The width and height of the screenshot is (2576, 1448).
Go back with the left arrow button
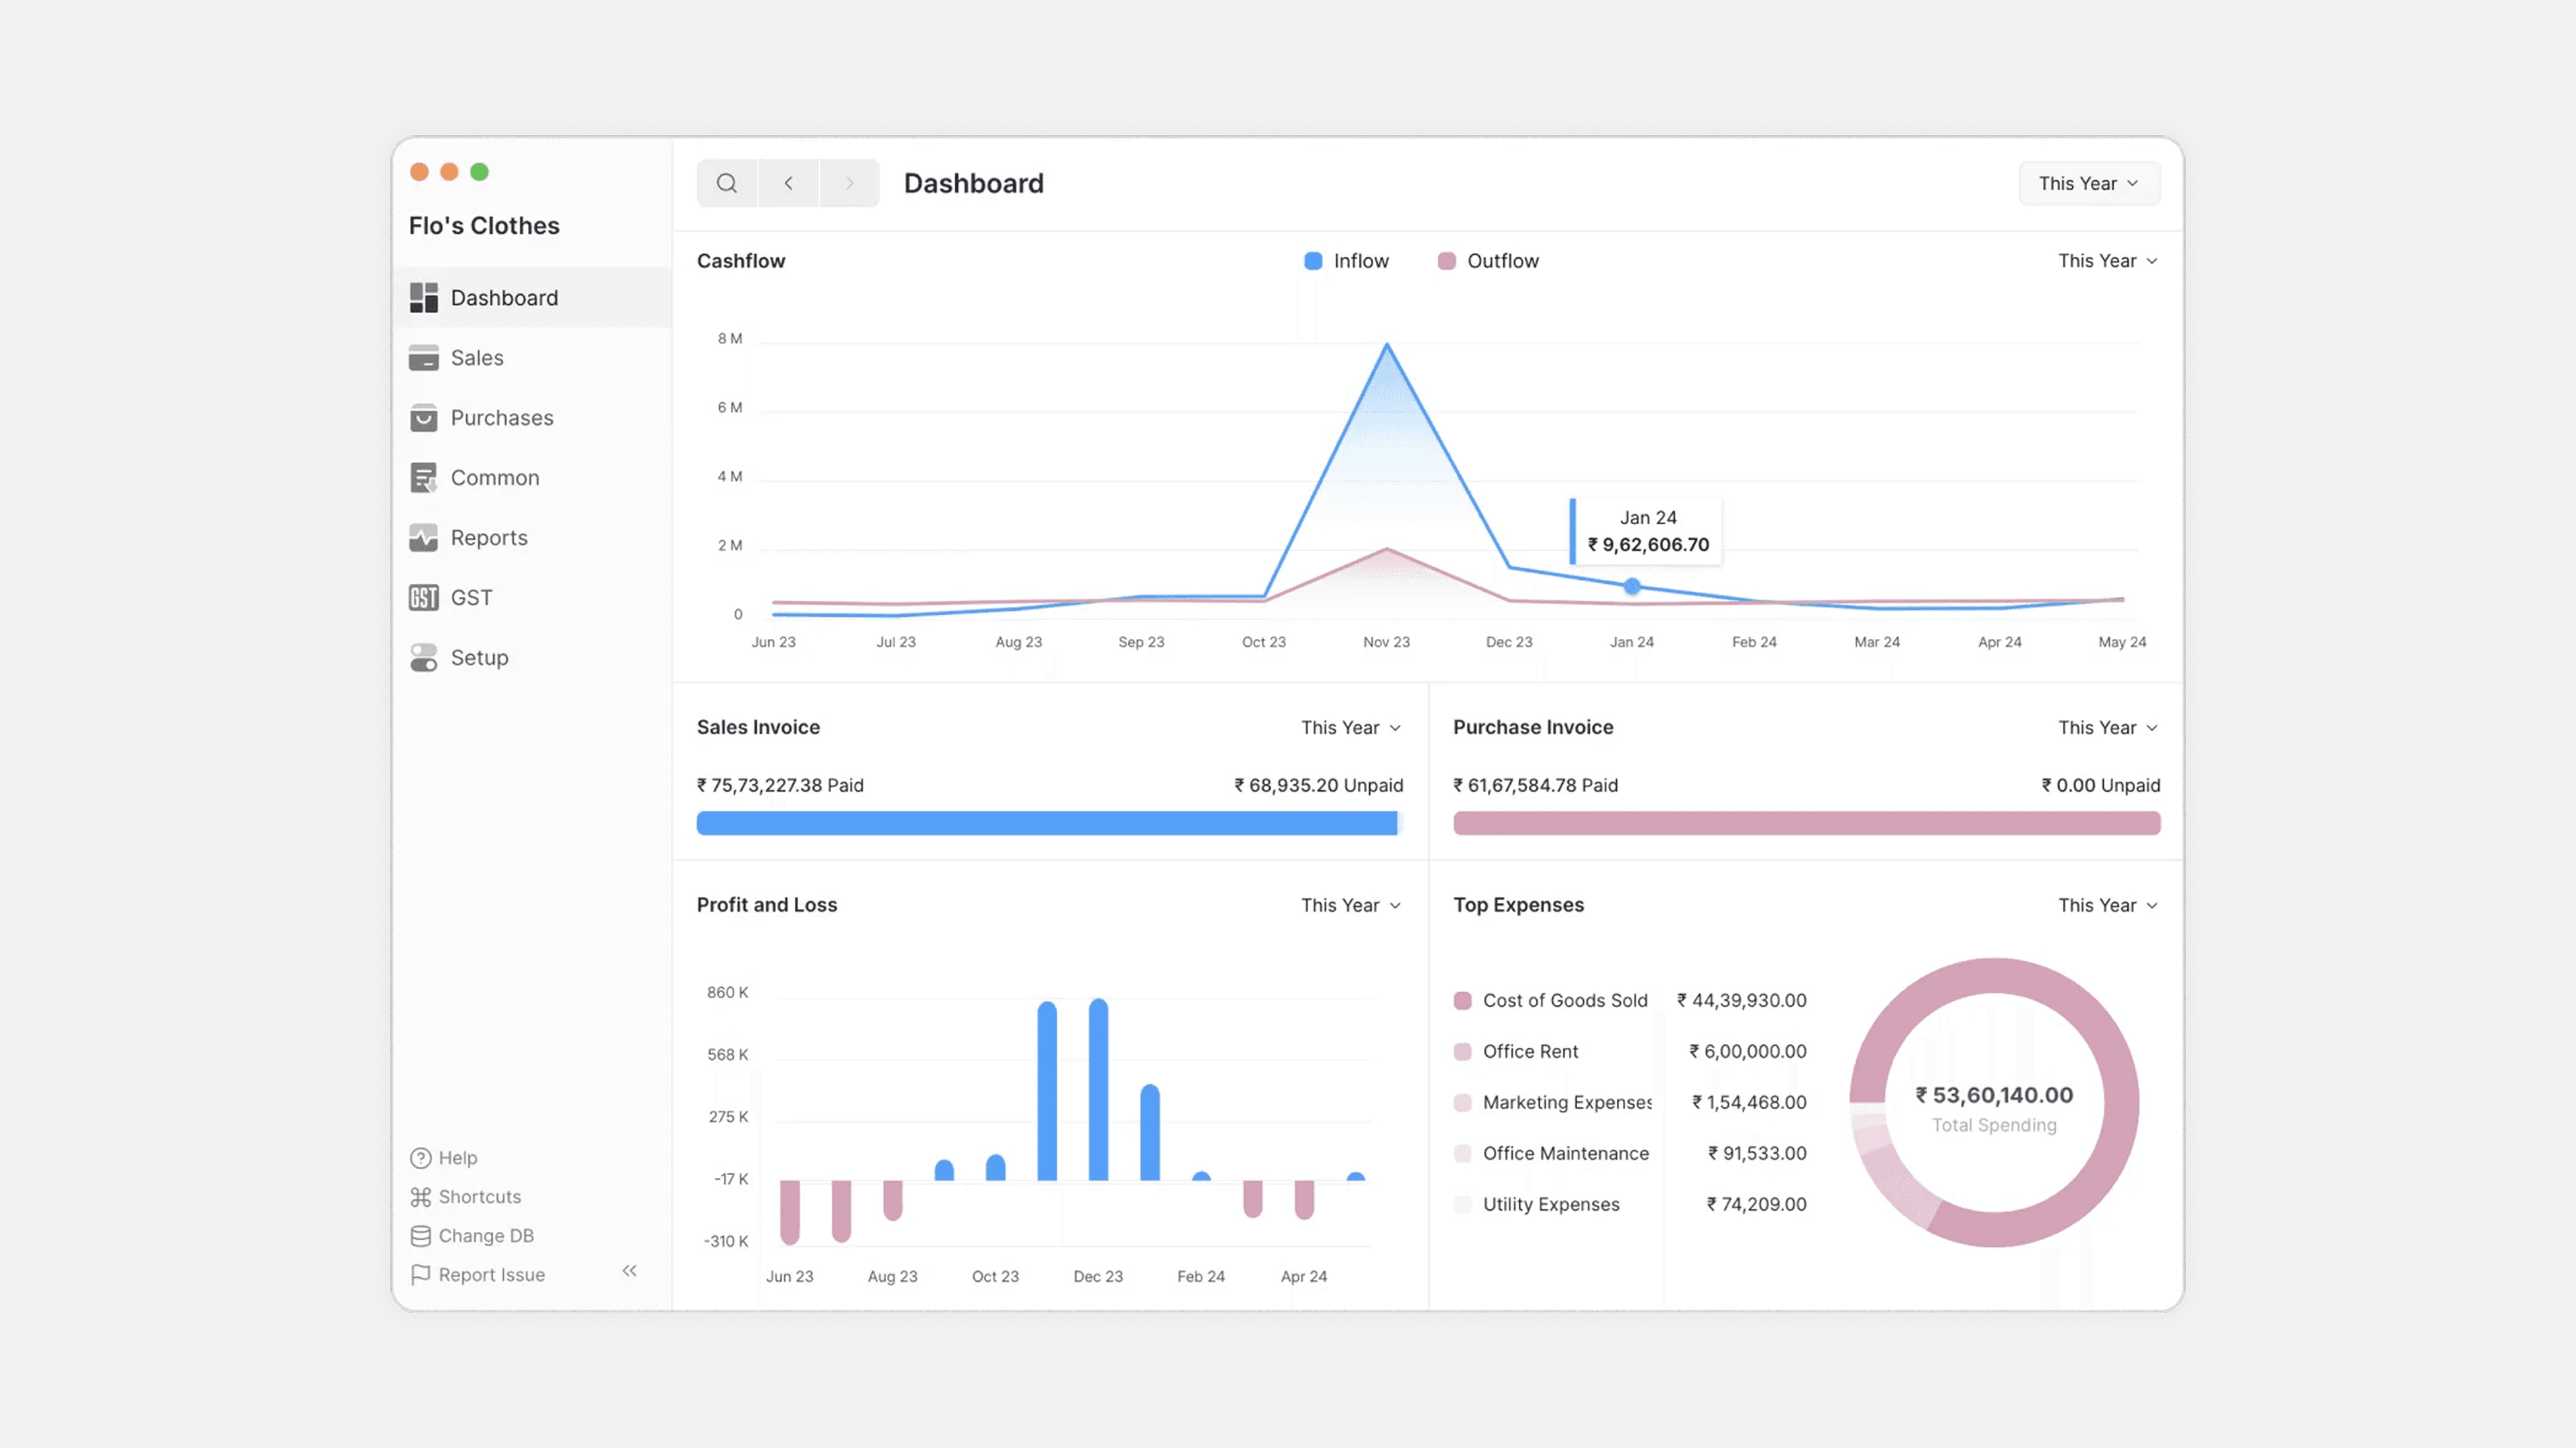tap(788, 183)
